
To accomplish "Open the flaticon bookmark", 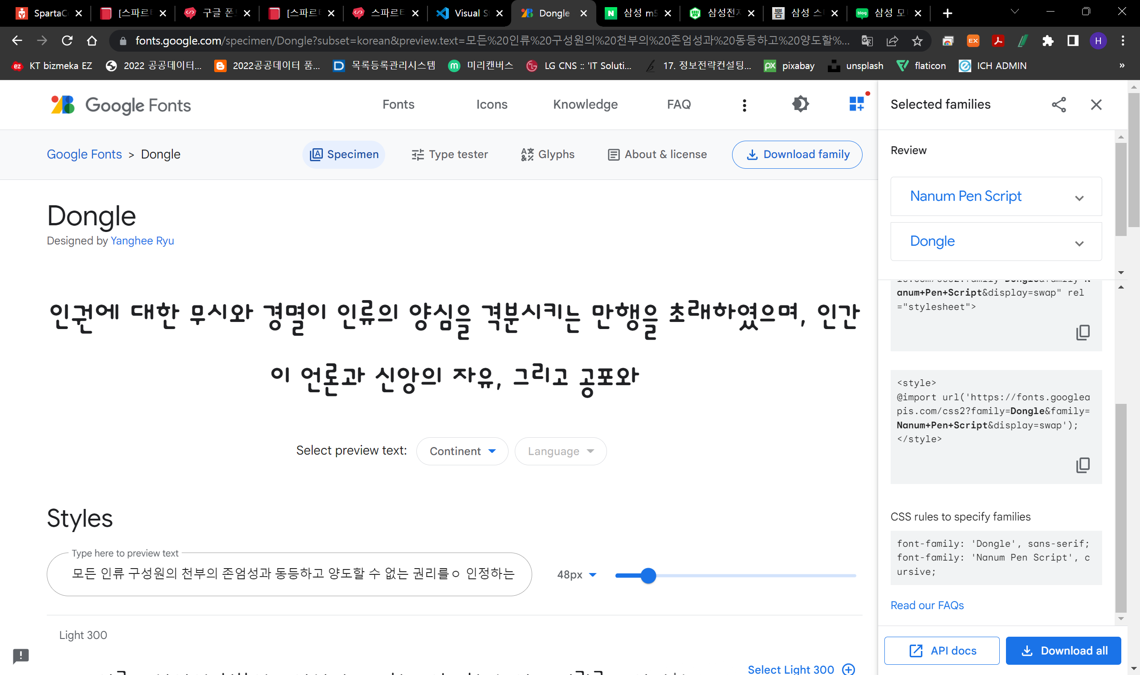I will pyautogui.click(x=921, y=66).
